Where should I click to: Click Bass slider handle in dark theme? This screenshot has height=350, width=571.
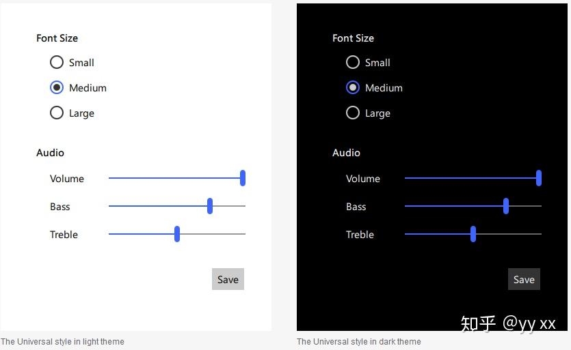pos(506,206)
